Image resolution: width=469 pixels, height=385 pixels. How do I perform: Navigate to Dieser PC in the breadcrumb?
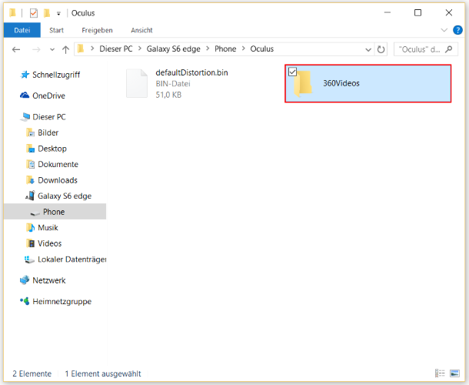(116, 49)
